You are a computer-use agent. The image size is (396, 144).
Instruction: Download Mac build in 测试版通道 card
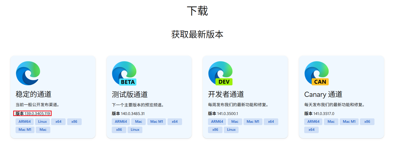138,122
